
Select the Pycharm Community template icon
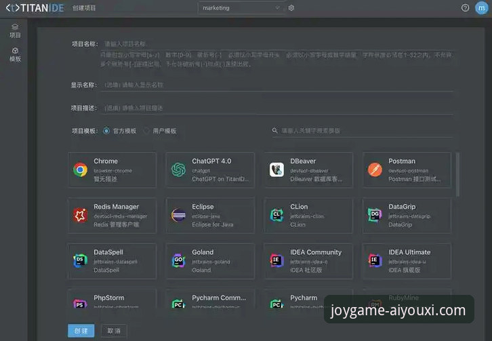[x=178, y=304]
